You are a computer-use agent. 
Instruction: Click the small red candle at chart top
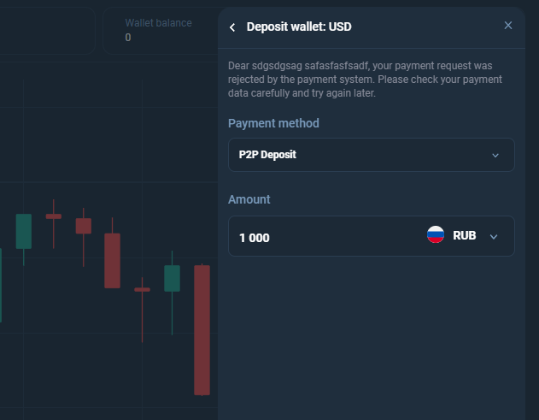pos(54,216)
